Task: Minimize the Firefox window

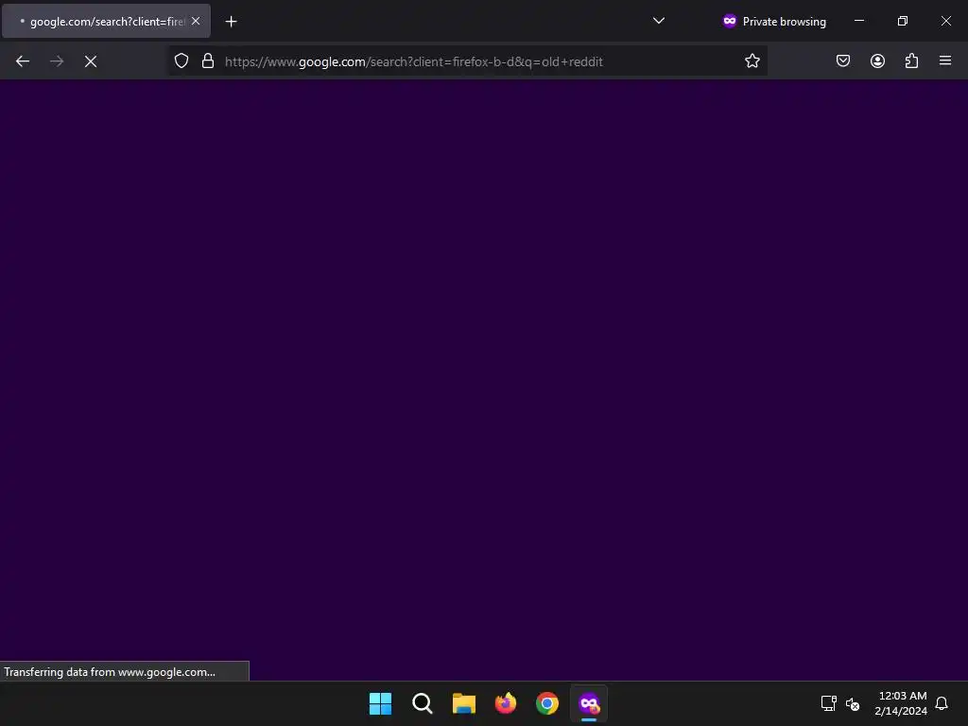Action: [859, 21]
